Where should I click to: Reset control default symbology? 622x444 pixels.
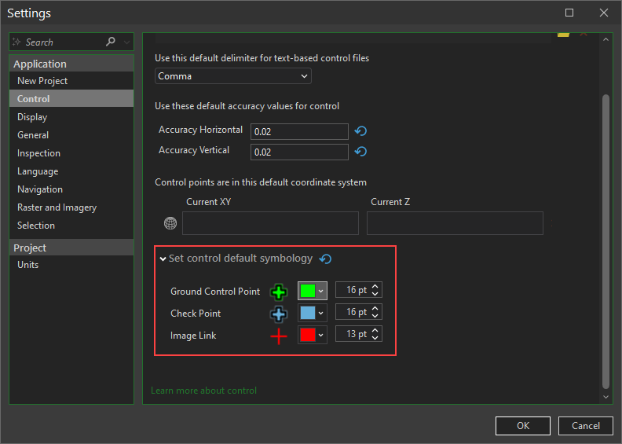(325, 259)
